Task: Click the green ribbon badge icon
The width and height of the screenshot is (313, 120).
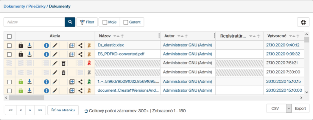Action: 89,81
